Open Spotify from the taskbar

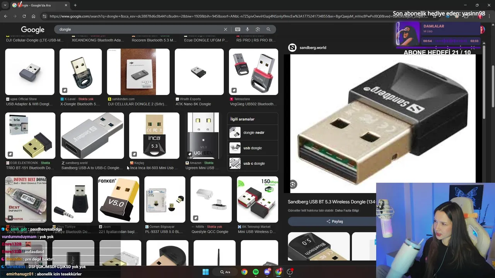pyautogui.click(x=256, y=272)
